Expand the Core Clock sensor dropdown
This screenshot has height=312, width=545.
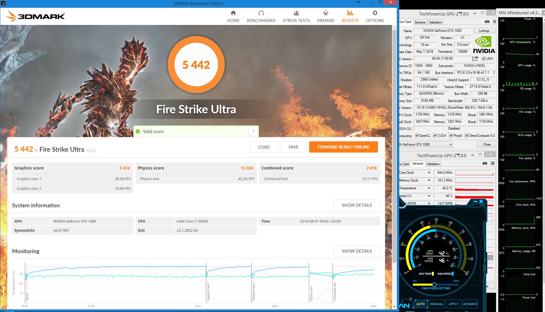tap(429, 172)
